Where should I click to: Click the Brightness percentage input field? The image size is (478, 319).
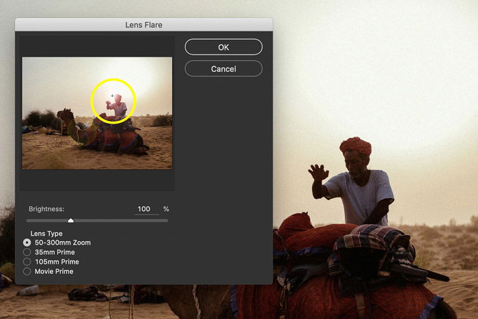(146, 209)
